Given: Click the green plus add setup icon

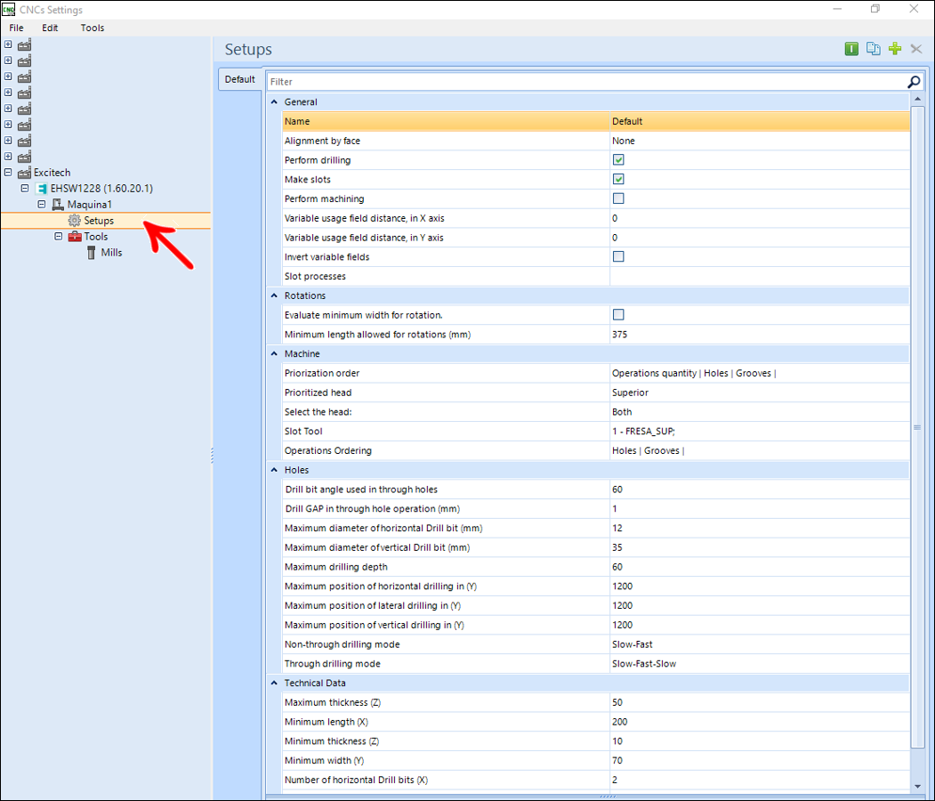Looking at the screenshot, I should coord(895,49).
